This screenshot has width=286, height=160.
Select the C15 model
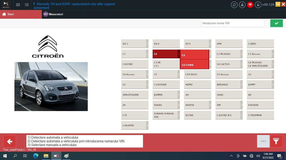click(135, 115)
